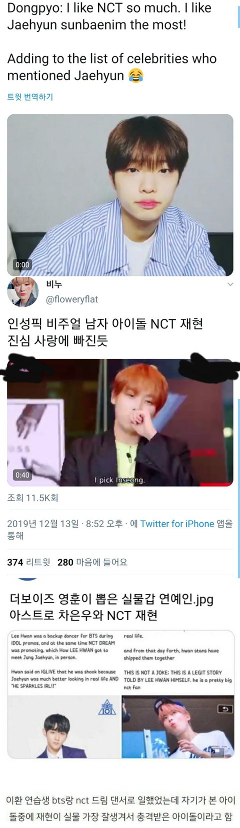
Task: Open the @floweryflat handle
Action: tap(72, 299)
